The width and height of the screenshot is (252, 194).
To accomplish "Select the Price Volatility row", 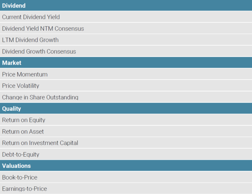I will point(21,86).
